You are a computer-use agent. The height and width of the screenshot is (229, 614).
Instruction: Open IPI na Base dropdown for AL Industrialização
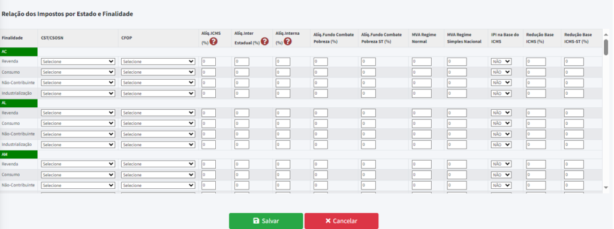501,145
